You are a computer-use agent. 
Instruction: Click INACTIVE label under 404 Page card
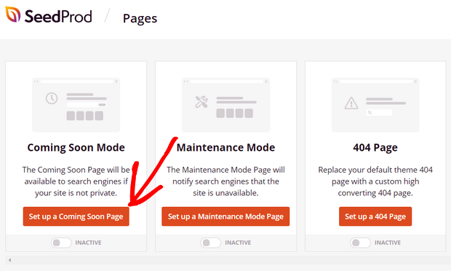[x=388, y=243]
